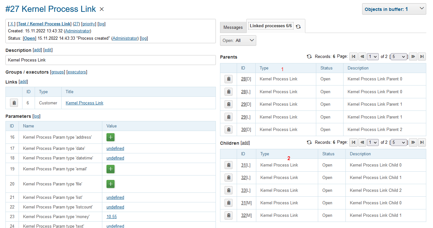The image size is (433, 228).
Task: Delete the Customer link with ID 6
Action: point(14,102)
